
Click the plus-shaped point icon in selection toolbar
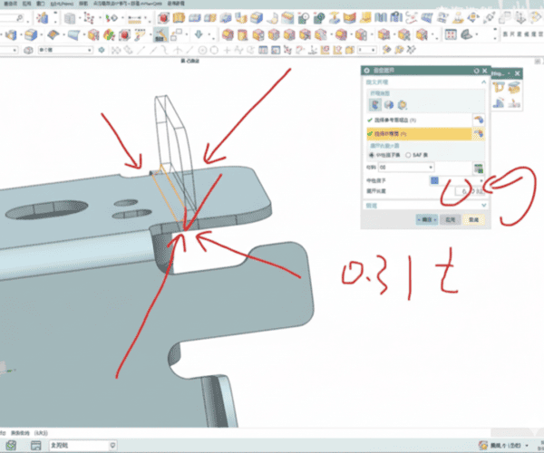(227, 51)
